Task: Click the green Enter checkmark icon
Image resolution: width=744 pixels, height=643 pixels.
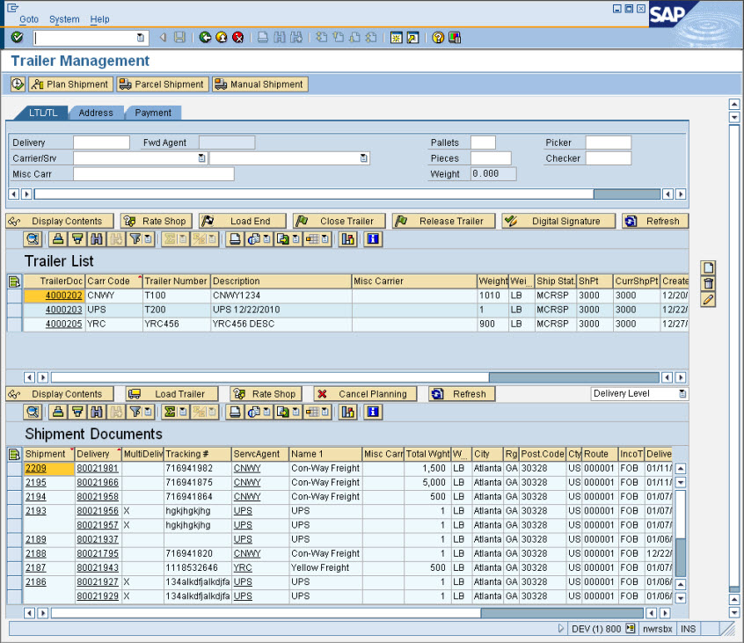Action: pos(18,38)
